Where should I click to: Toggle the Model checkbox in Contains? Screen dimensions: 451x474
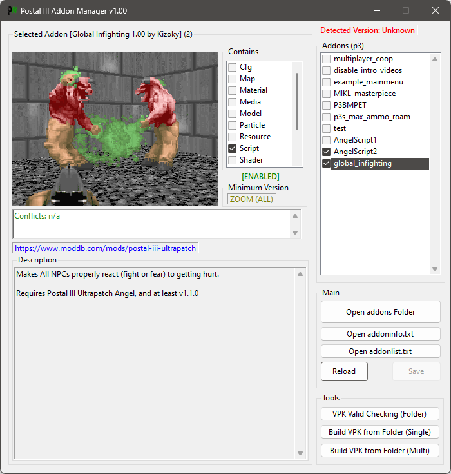pyautogui.click(x=233, y=114)
